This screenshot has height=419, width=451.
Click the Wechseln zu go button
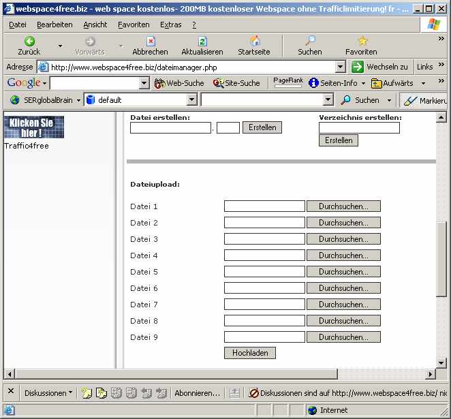380,67
